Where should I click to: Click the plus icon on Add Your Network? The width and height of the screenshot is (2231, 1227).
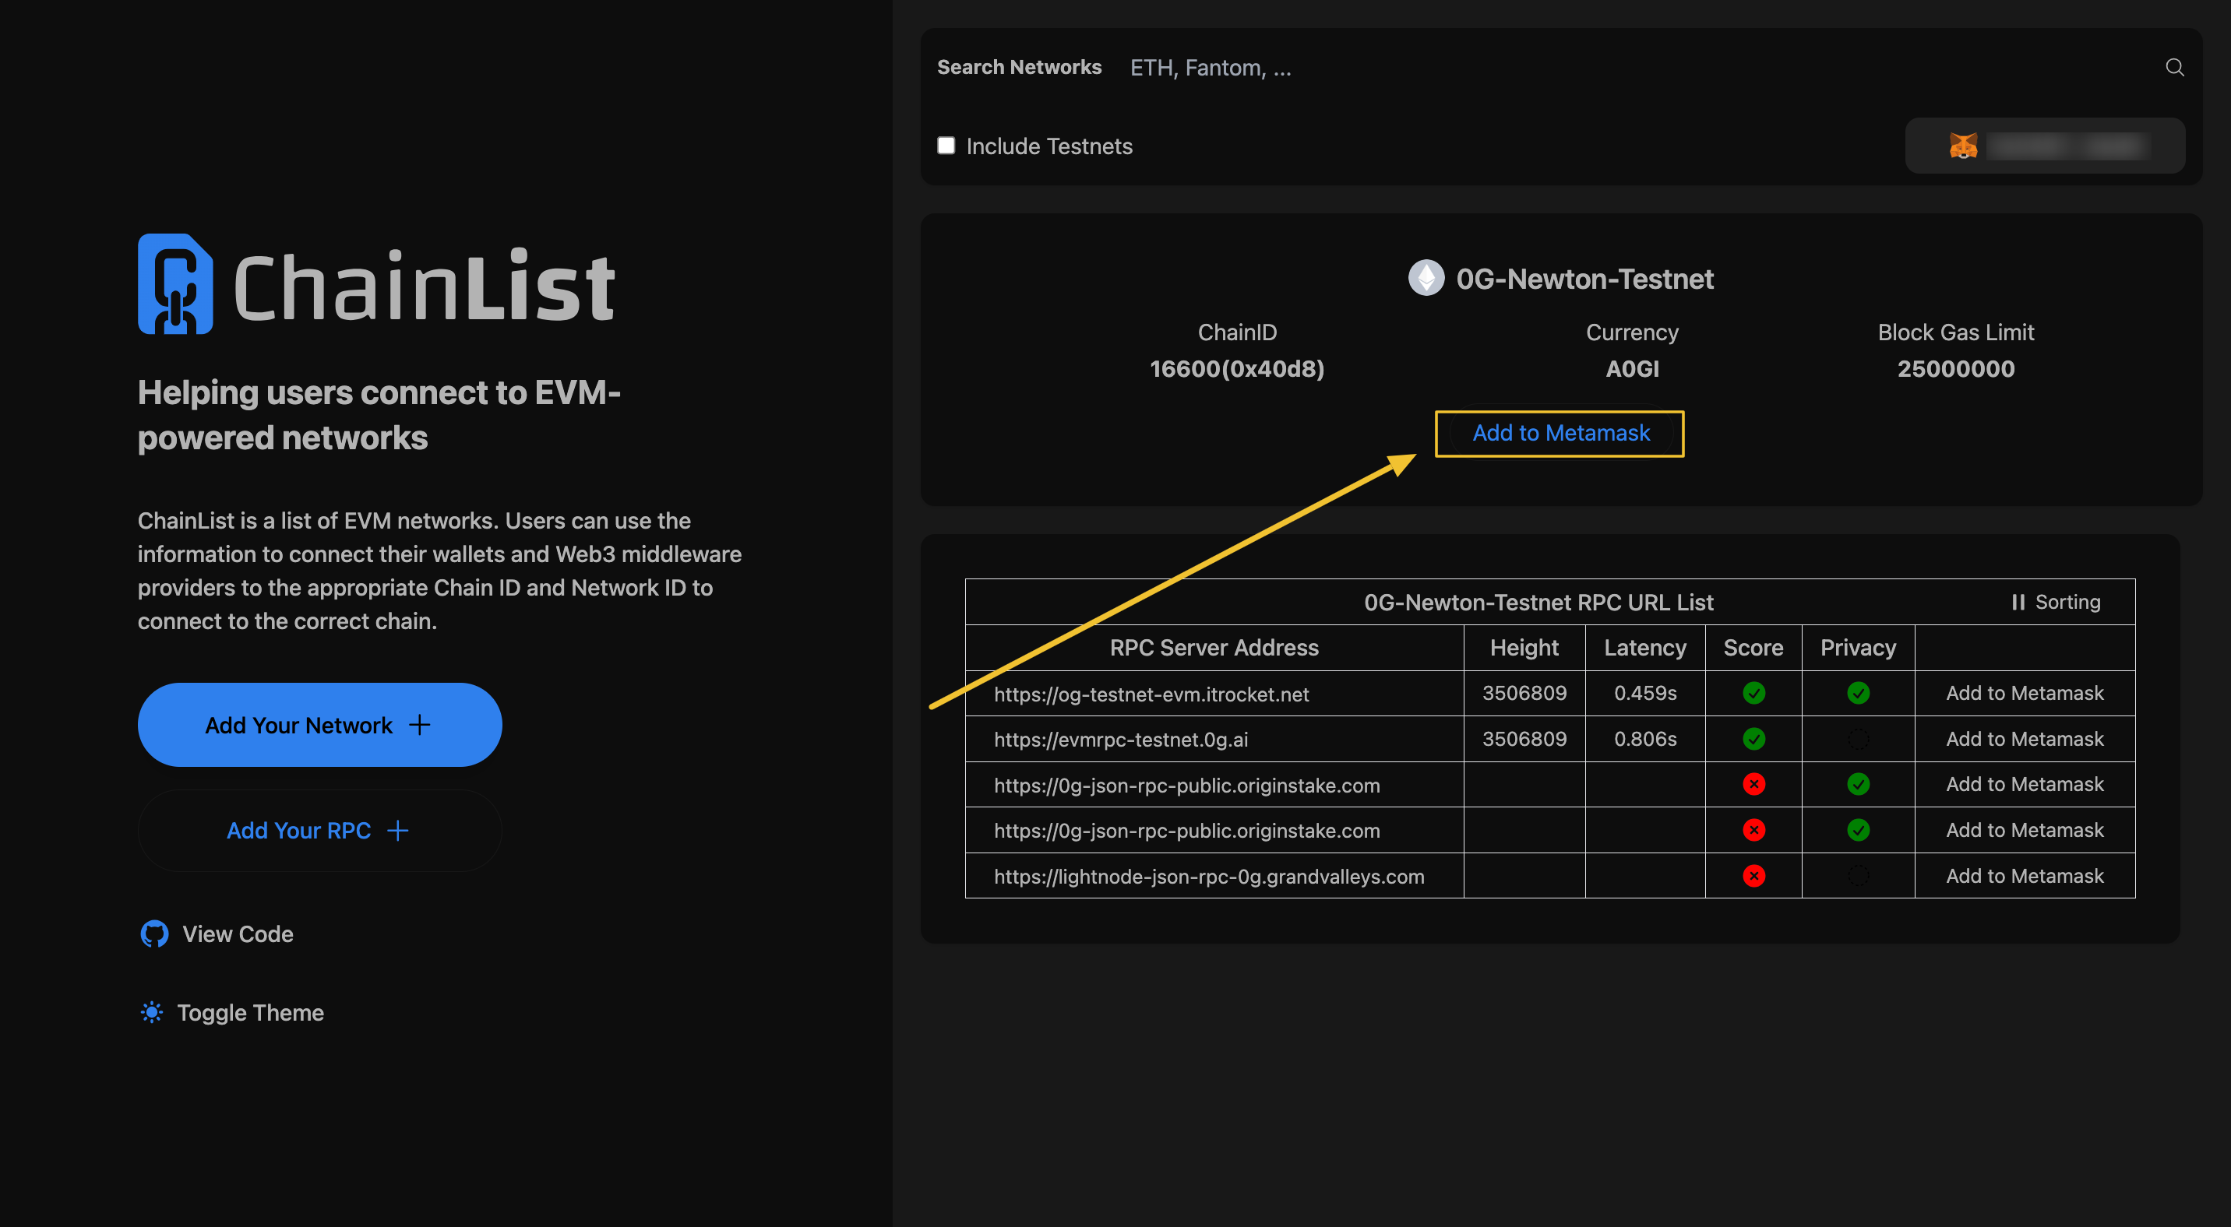point(419,725)
